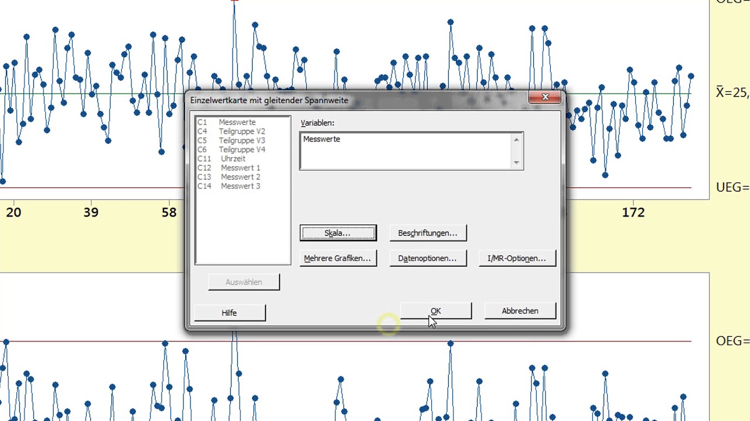Open I/MR-Optionen... settings
This screenshot has height=421, width=750.
click(517, 258)
